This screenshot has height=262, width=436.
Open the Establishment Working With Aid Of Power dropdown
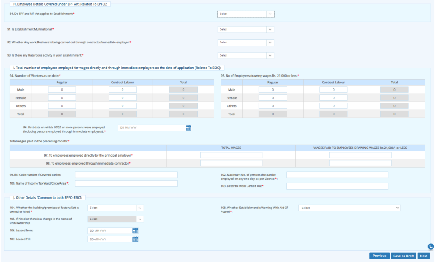point(349,208)
